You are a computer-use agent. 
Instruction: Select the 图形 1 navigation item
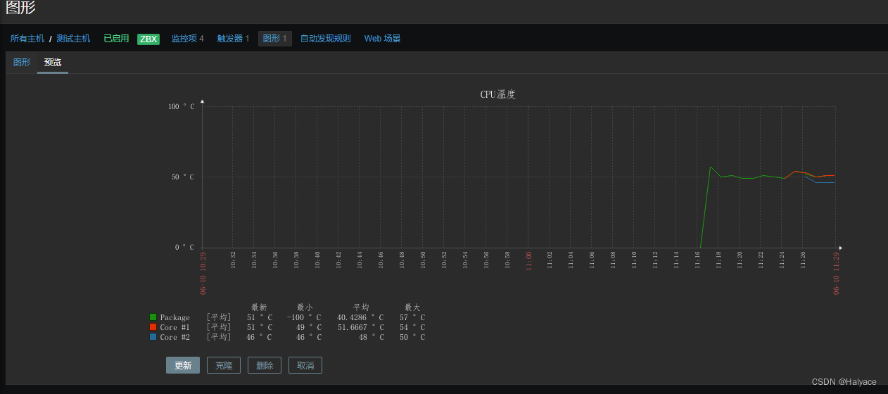[274, 39]
